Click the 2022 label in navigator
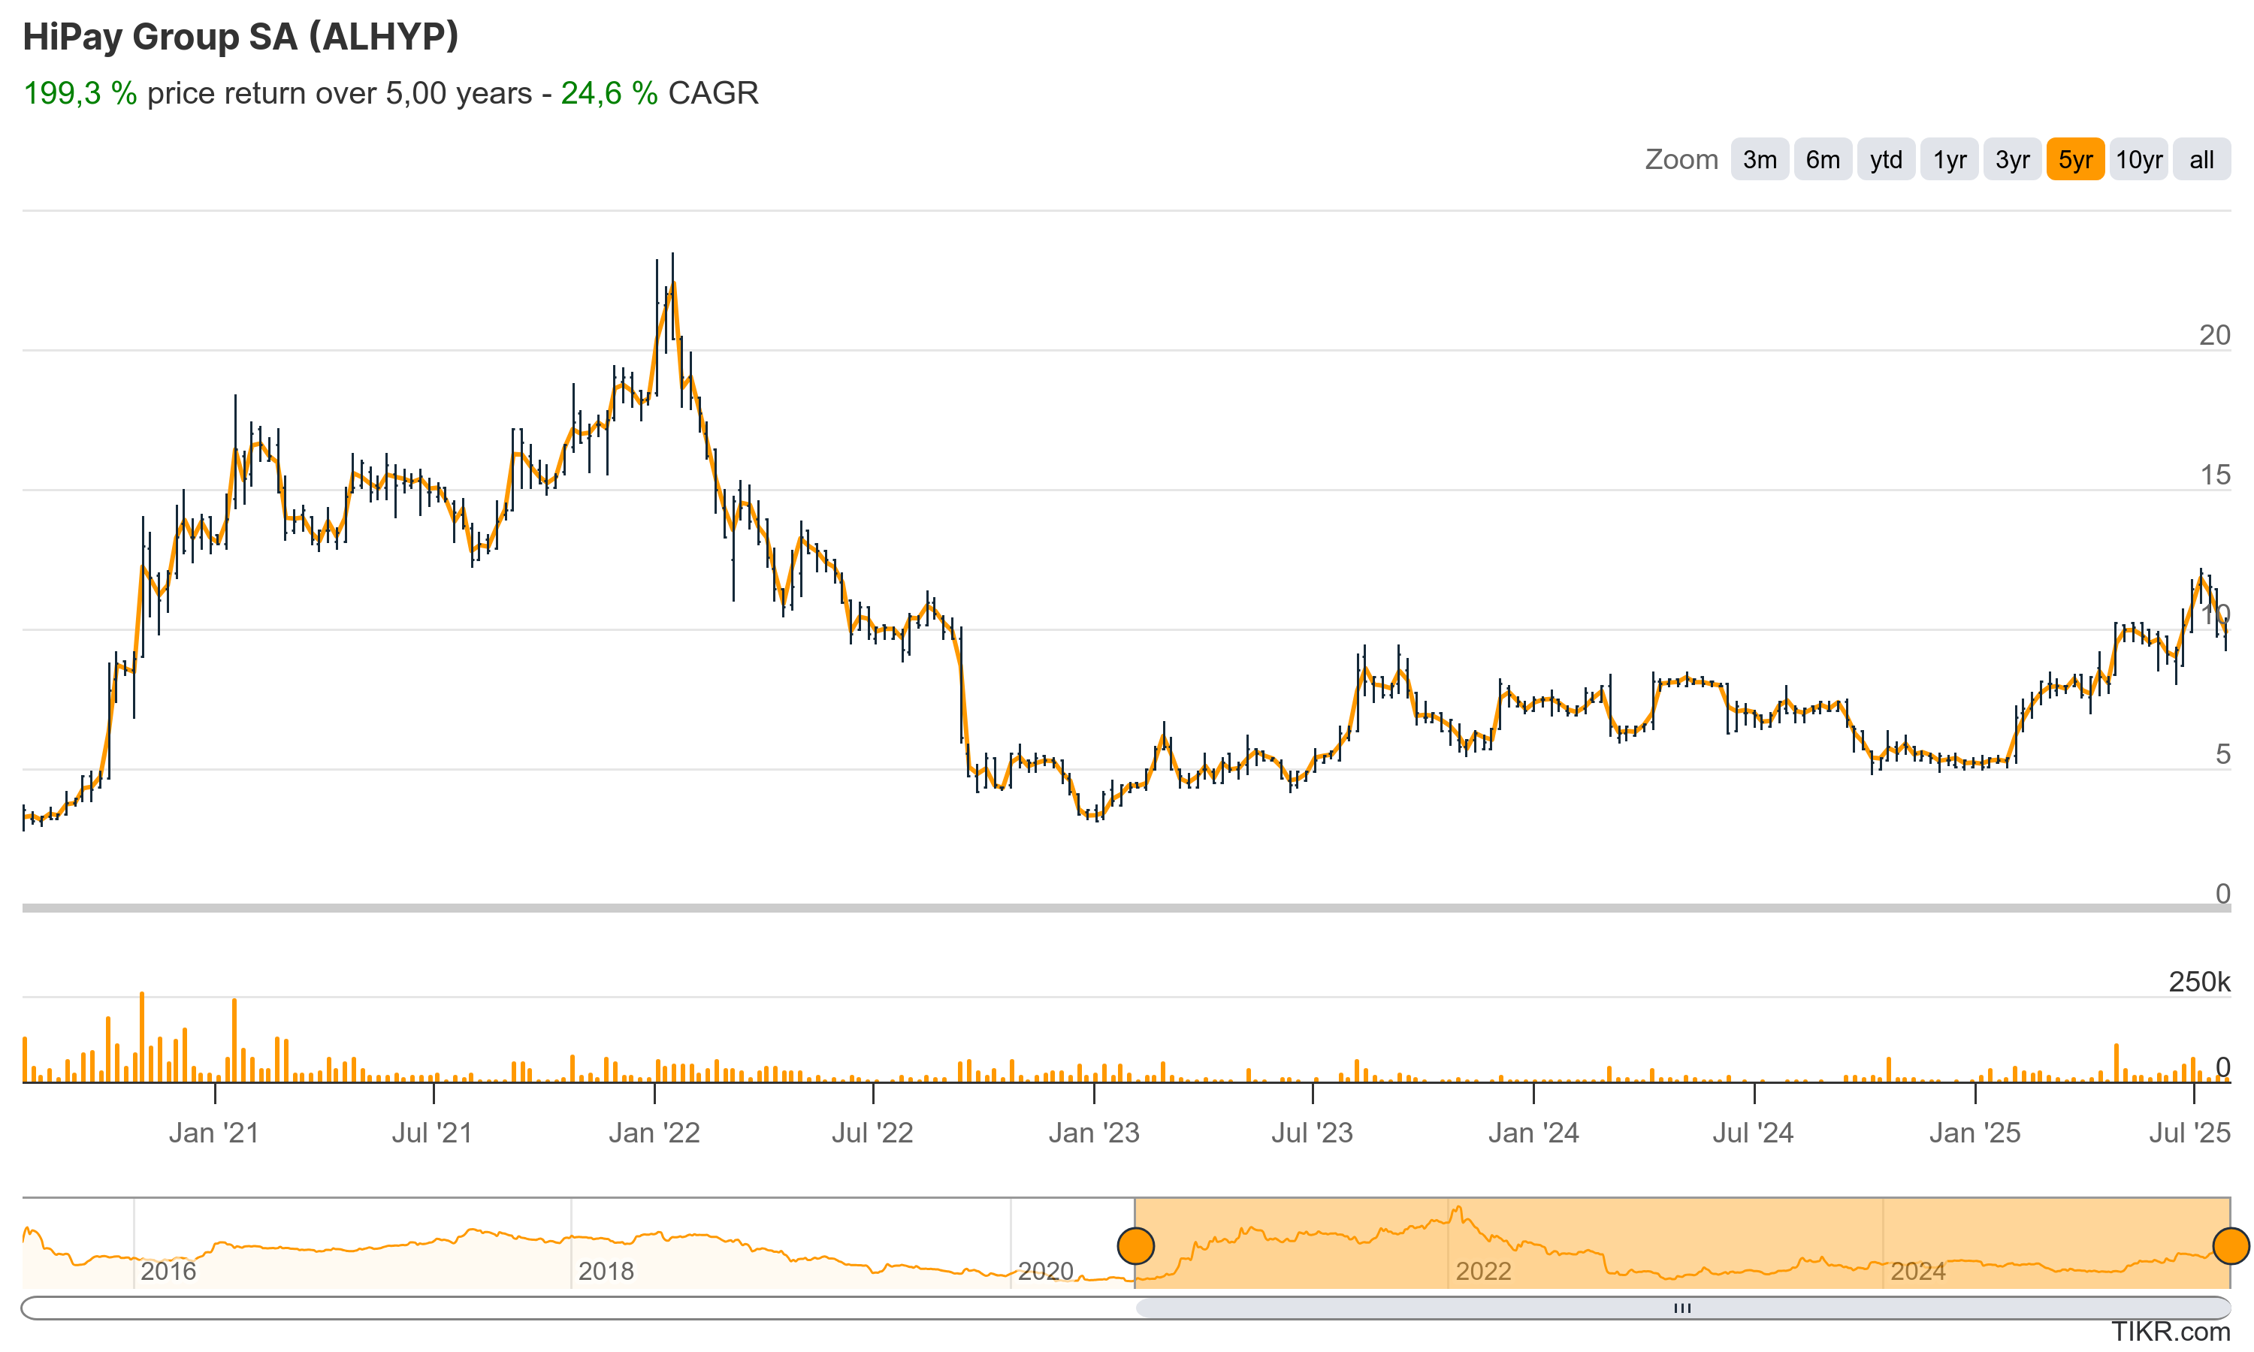This screenshot has height=1352, width=2254. (1483, 1270)
